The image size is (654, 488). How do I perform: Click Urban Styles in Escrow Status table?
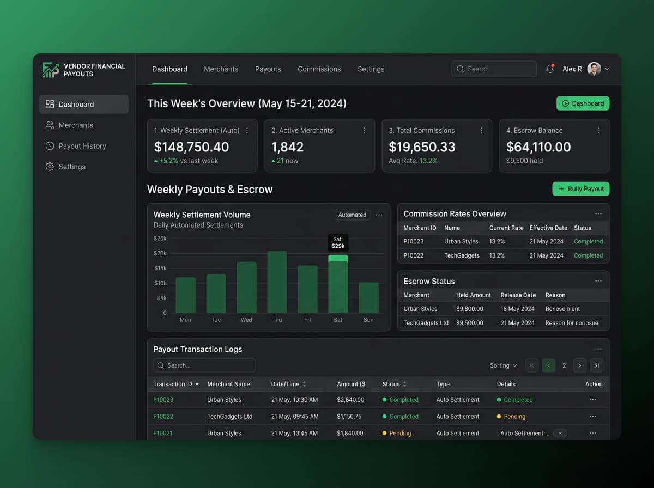[x=420, y=309]
